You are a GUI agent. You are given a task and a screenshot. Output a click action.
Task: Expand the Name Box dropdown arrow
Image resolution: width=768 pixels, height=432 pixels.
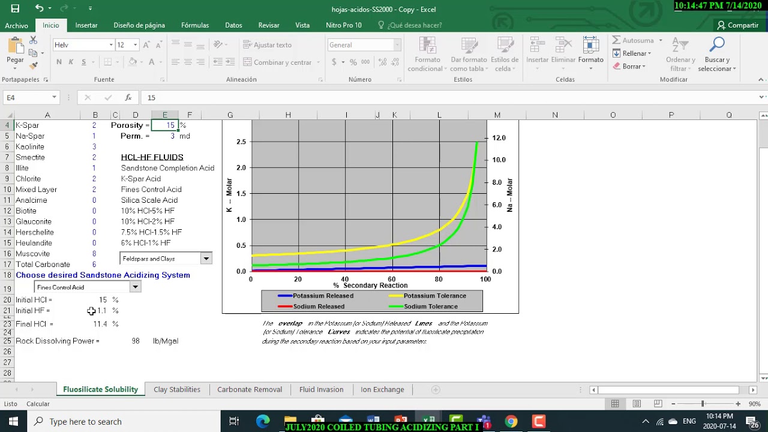54,97
